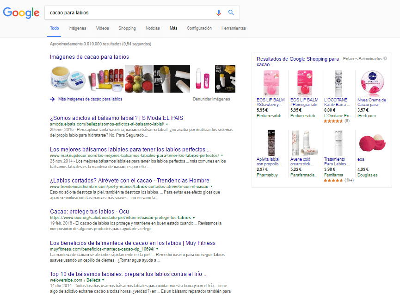Open ¿Somos adictos al bálsamo labial? result
Image resolution: width=400 pixels, height=295 pixels.
117,118
